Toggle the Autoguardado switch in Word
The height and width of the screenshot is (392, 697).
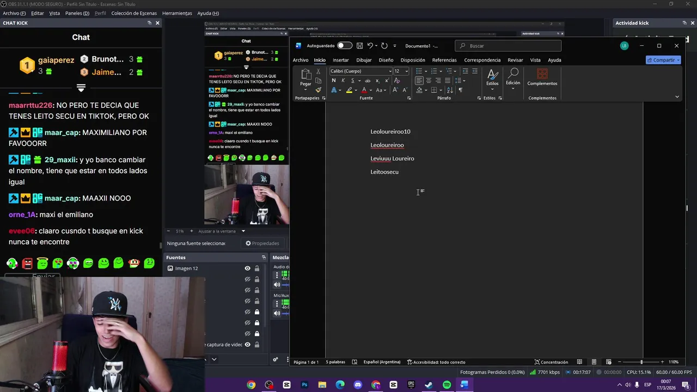(344, 46)
